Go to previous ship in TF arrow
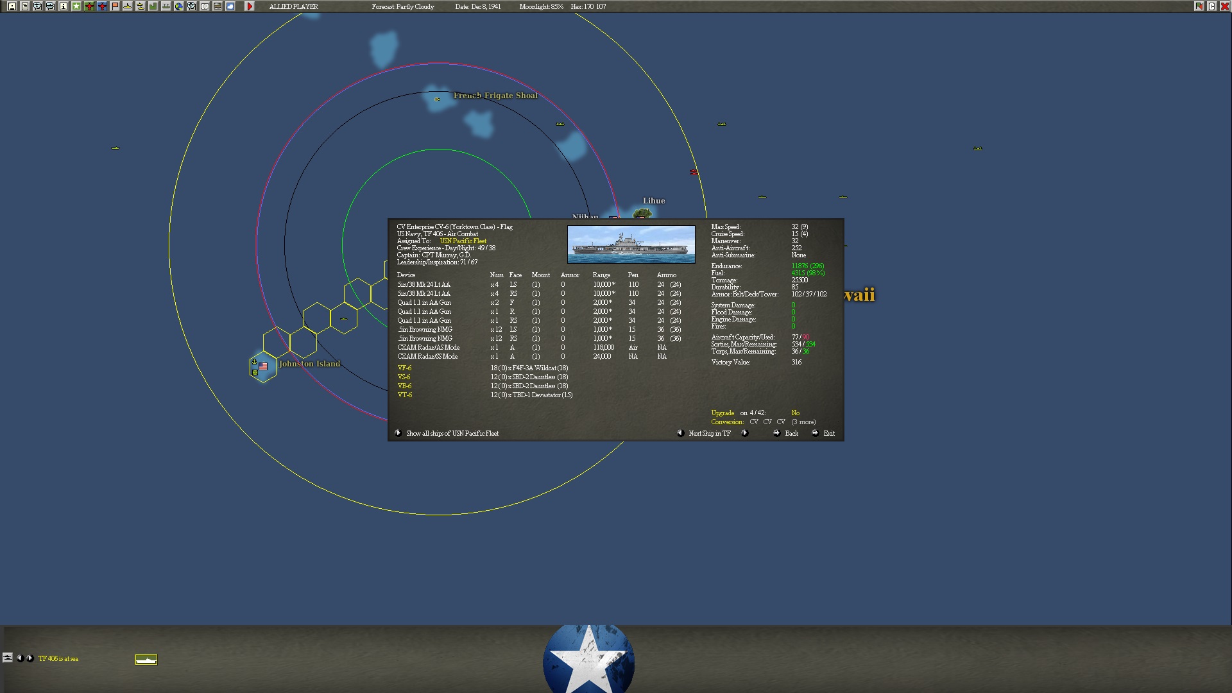Image resolution: width=1232 pixels, height=693 pixels. click(x=680, y=433)
